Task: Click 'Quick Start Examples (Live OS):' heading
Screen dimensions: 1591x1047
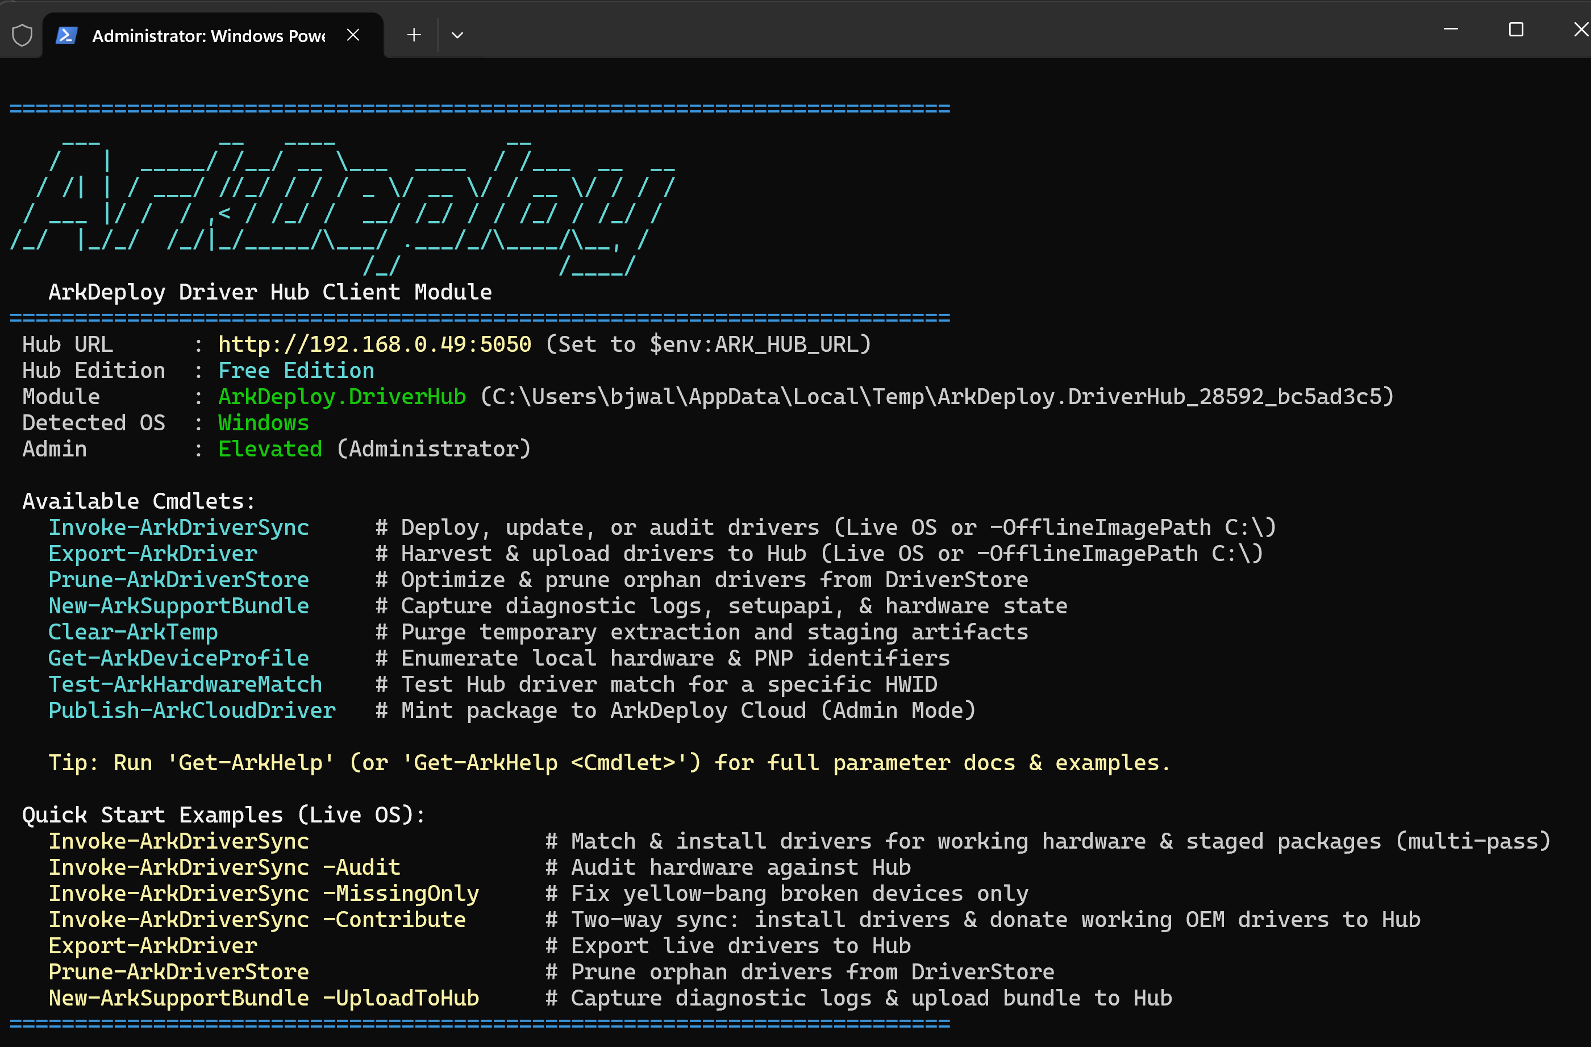Action: [224, 815]
